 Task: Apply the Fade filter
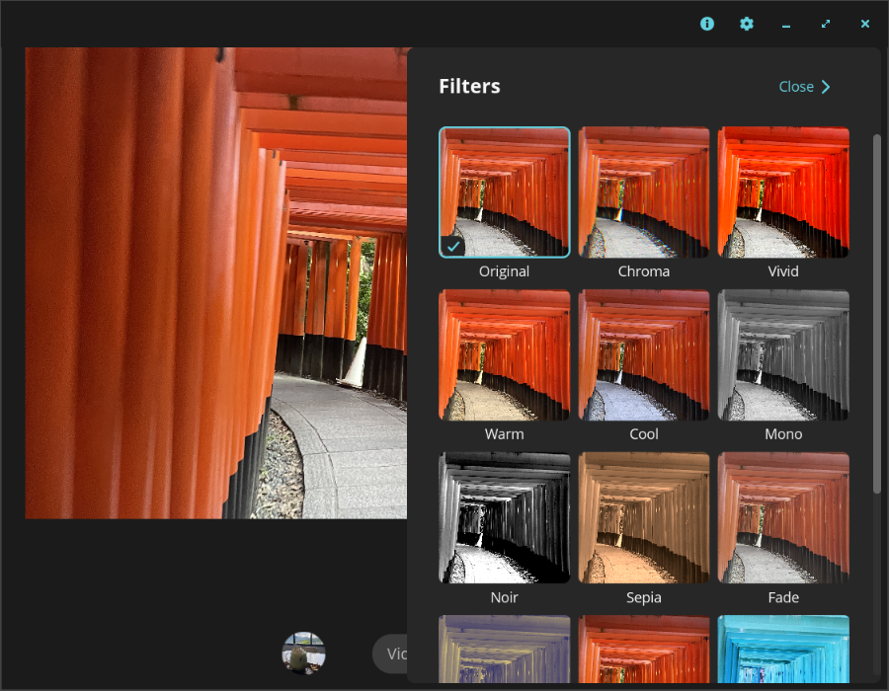point(783,517)
